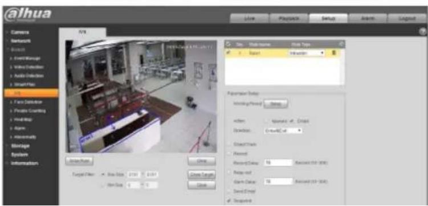Open Event Manager in the sidebar
This screenshot has height=206, width=428.
point(27,58)
